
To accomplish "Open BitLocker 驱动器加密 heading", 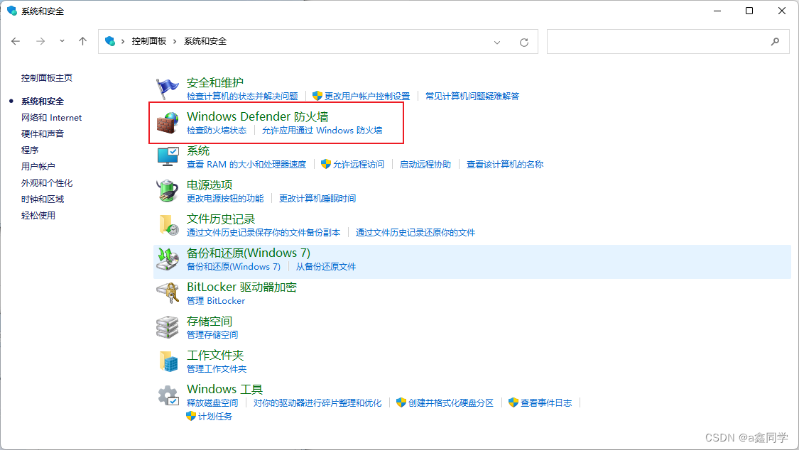I will tap(241, 287).
